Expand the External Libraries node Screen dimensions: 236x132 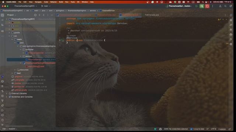[x=7, y=93]
